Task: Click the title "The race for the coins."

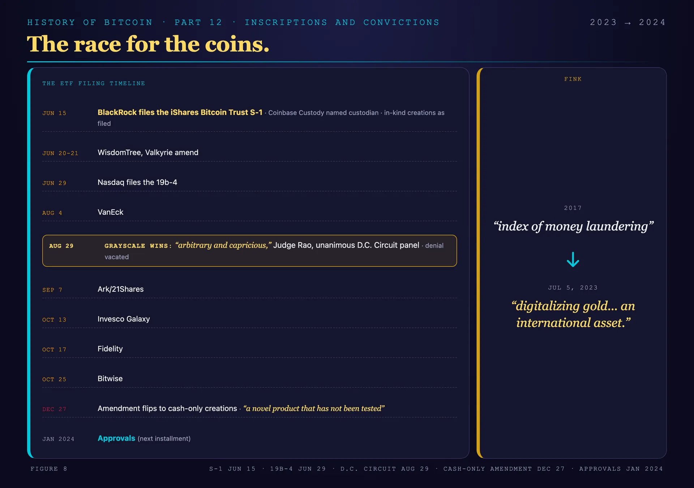Action: click(x=148, y=44)
